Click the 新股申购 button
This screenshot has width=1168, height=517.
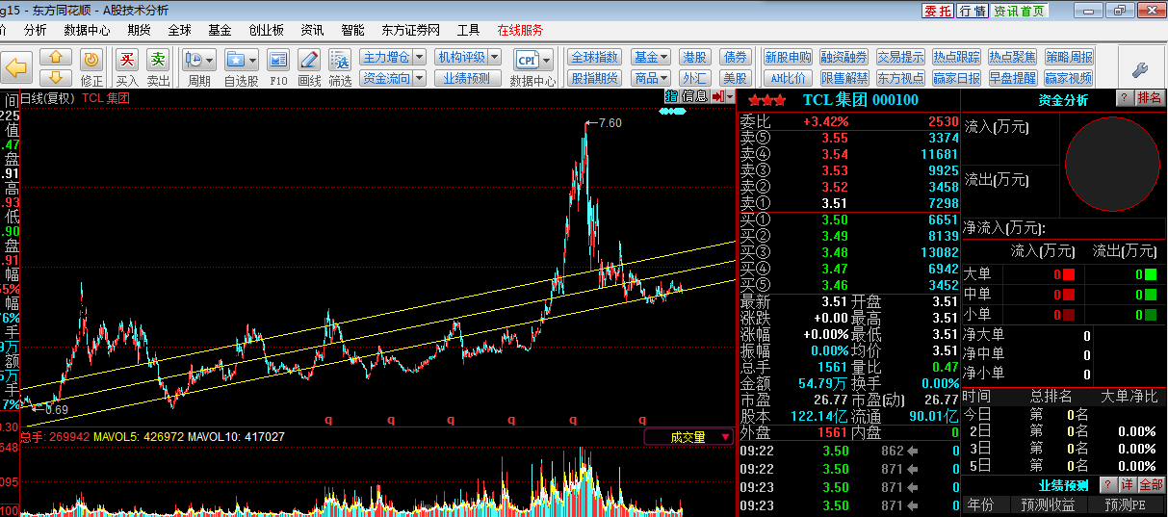(x=789, y=58)
